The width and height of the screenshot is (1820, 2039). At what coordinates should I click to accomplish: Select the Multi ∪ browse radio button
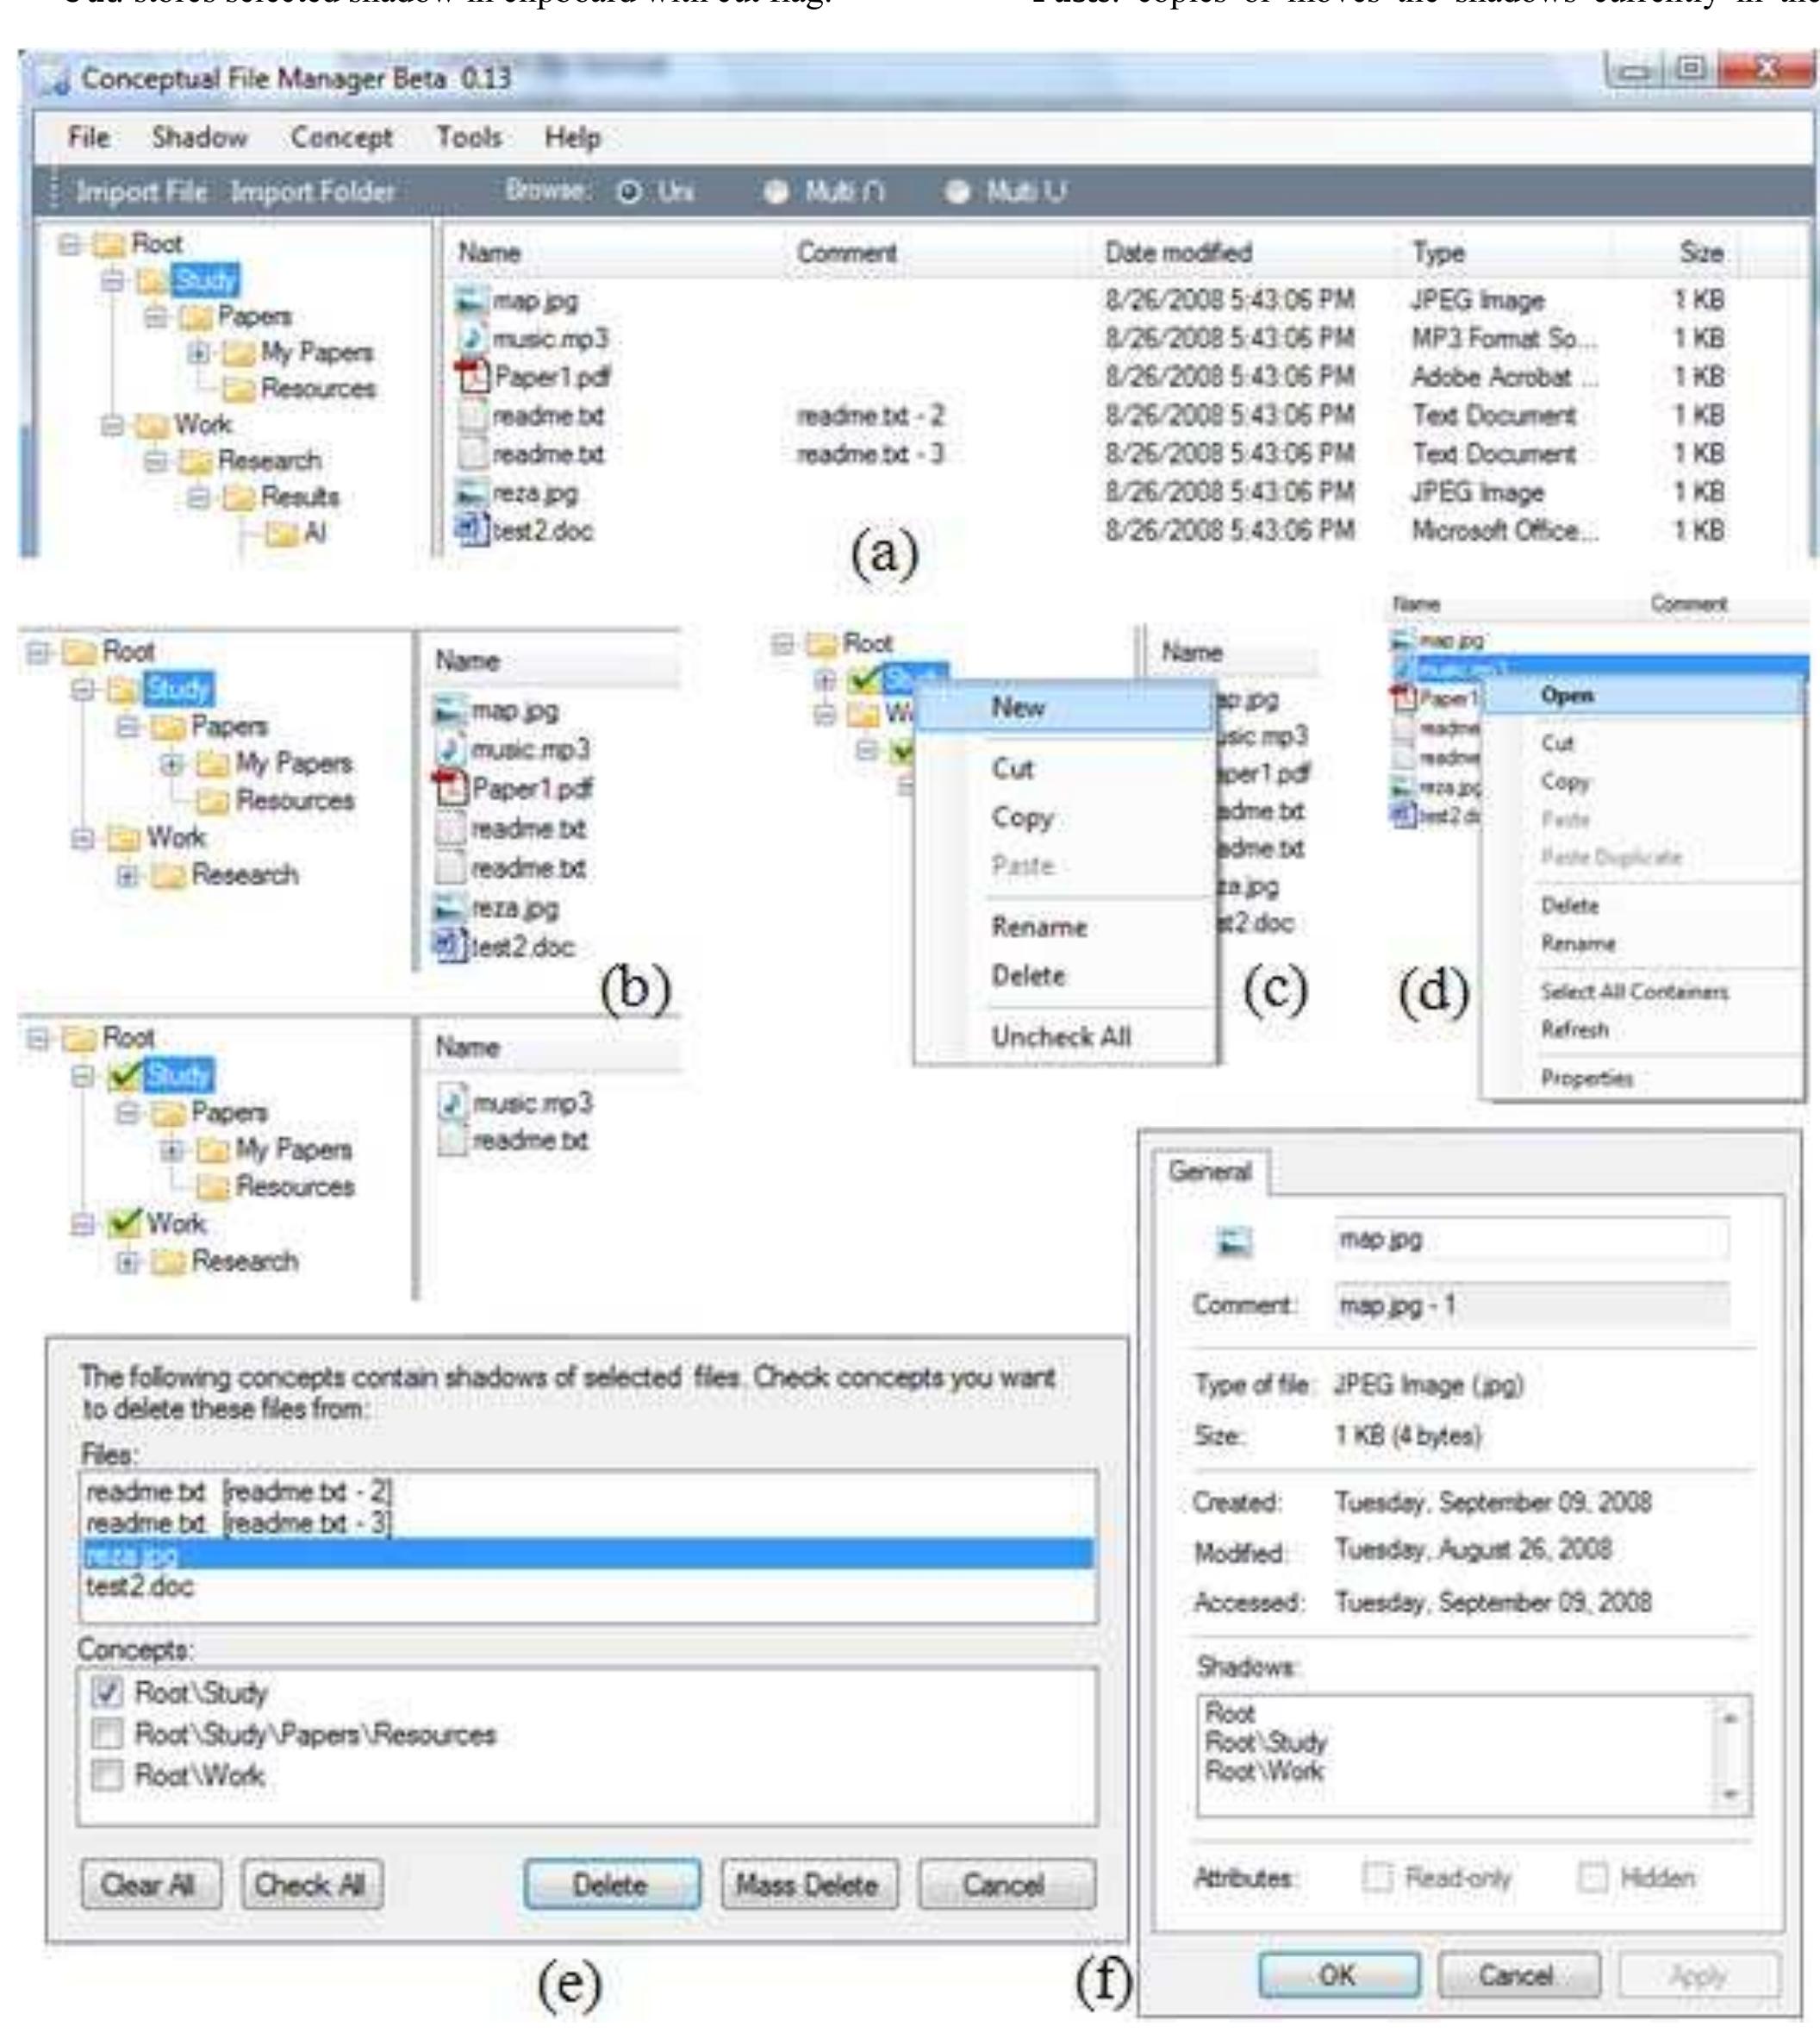click(x=957, y=191)
